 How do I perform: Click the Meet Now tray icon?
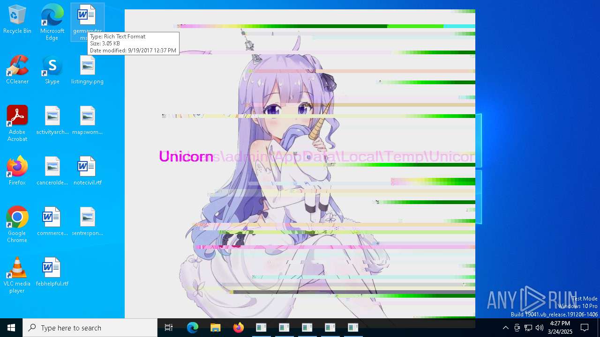(517, 328)
